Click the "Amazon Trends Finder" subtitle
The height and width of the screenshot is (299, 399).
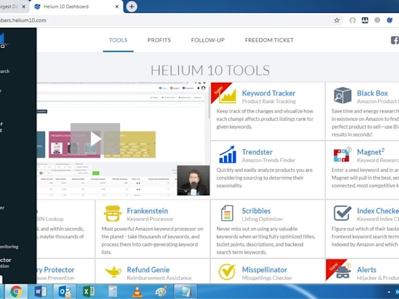[x=269, y=160]
